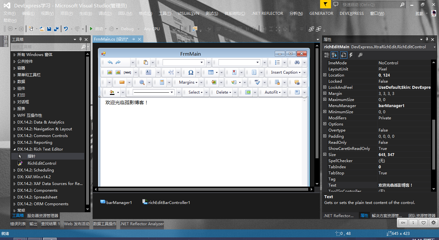
Task: Click Save All icon in Visual Studio toolbar
Action: [56, 29]
